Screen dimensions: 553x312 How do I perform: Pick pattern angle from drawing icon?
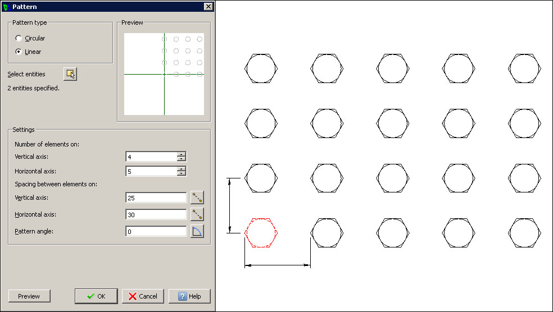(197, 231)
